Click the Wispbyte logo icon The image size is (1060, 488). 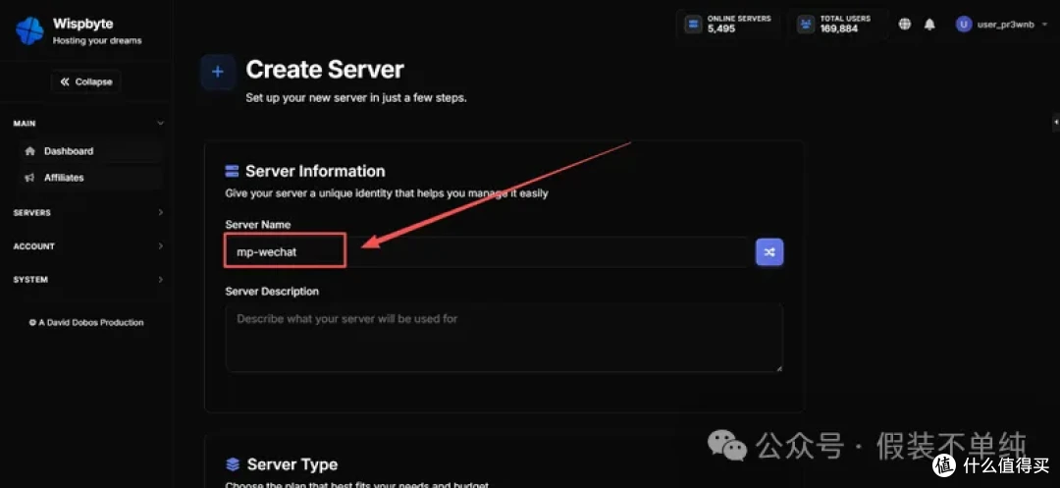pos(29,31)
